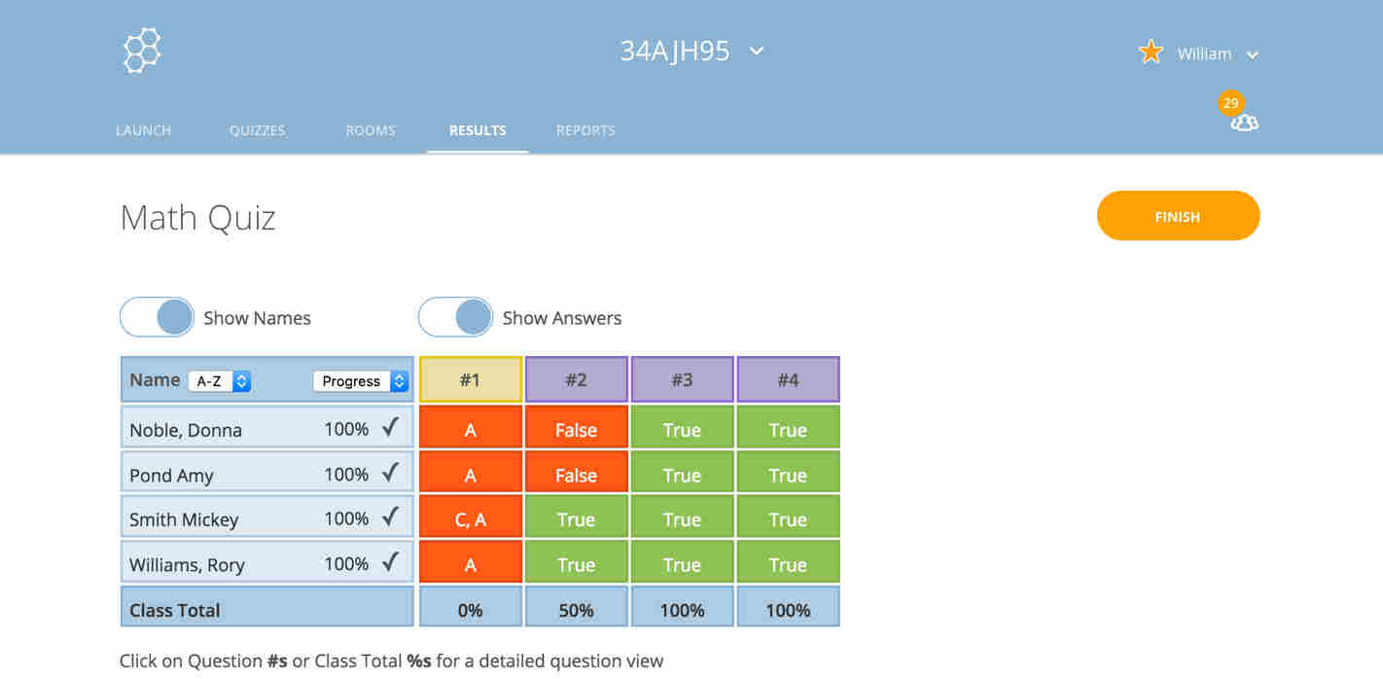Image resolution: width=1383 pixels, height=679 pixels.
Task: Open question #1 column header
Action: (470, 379)
